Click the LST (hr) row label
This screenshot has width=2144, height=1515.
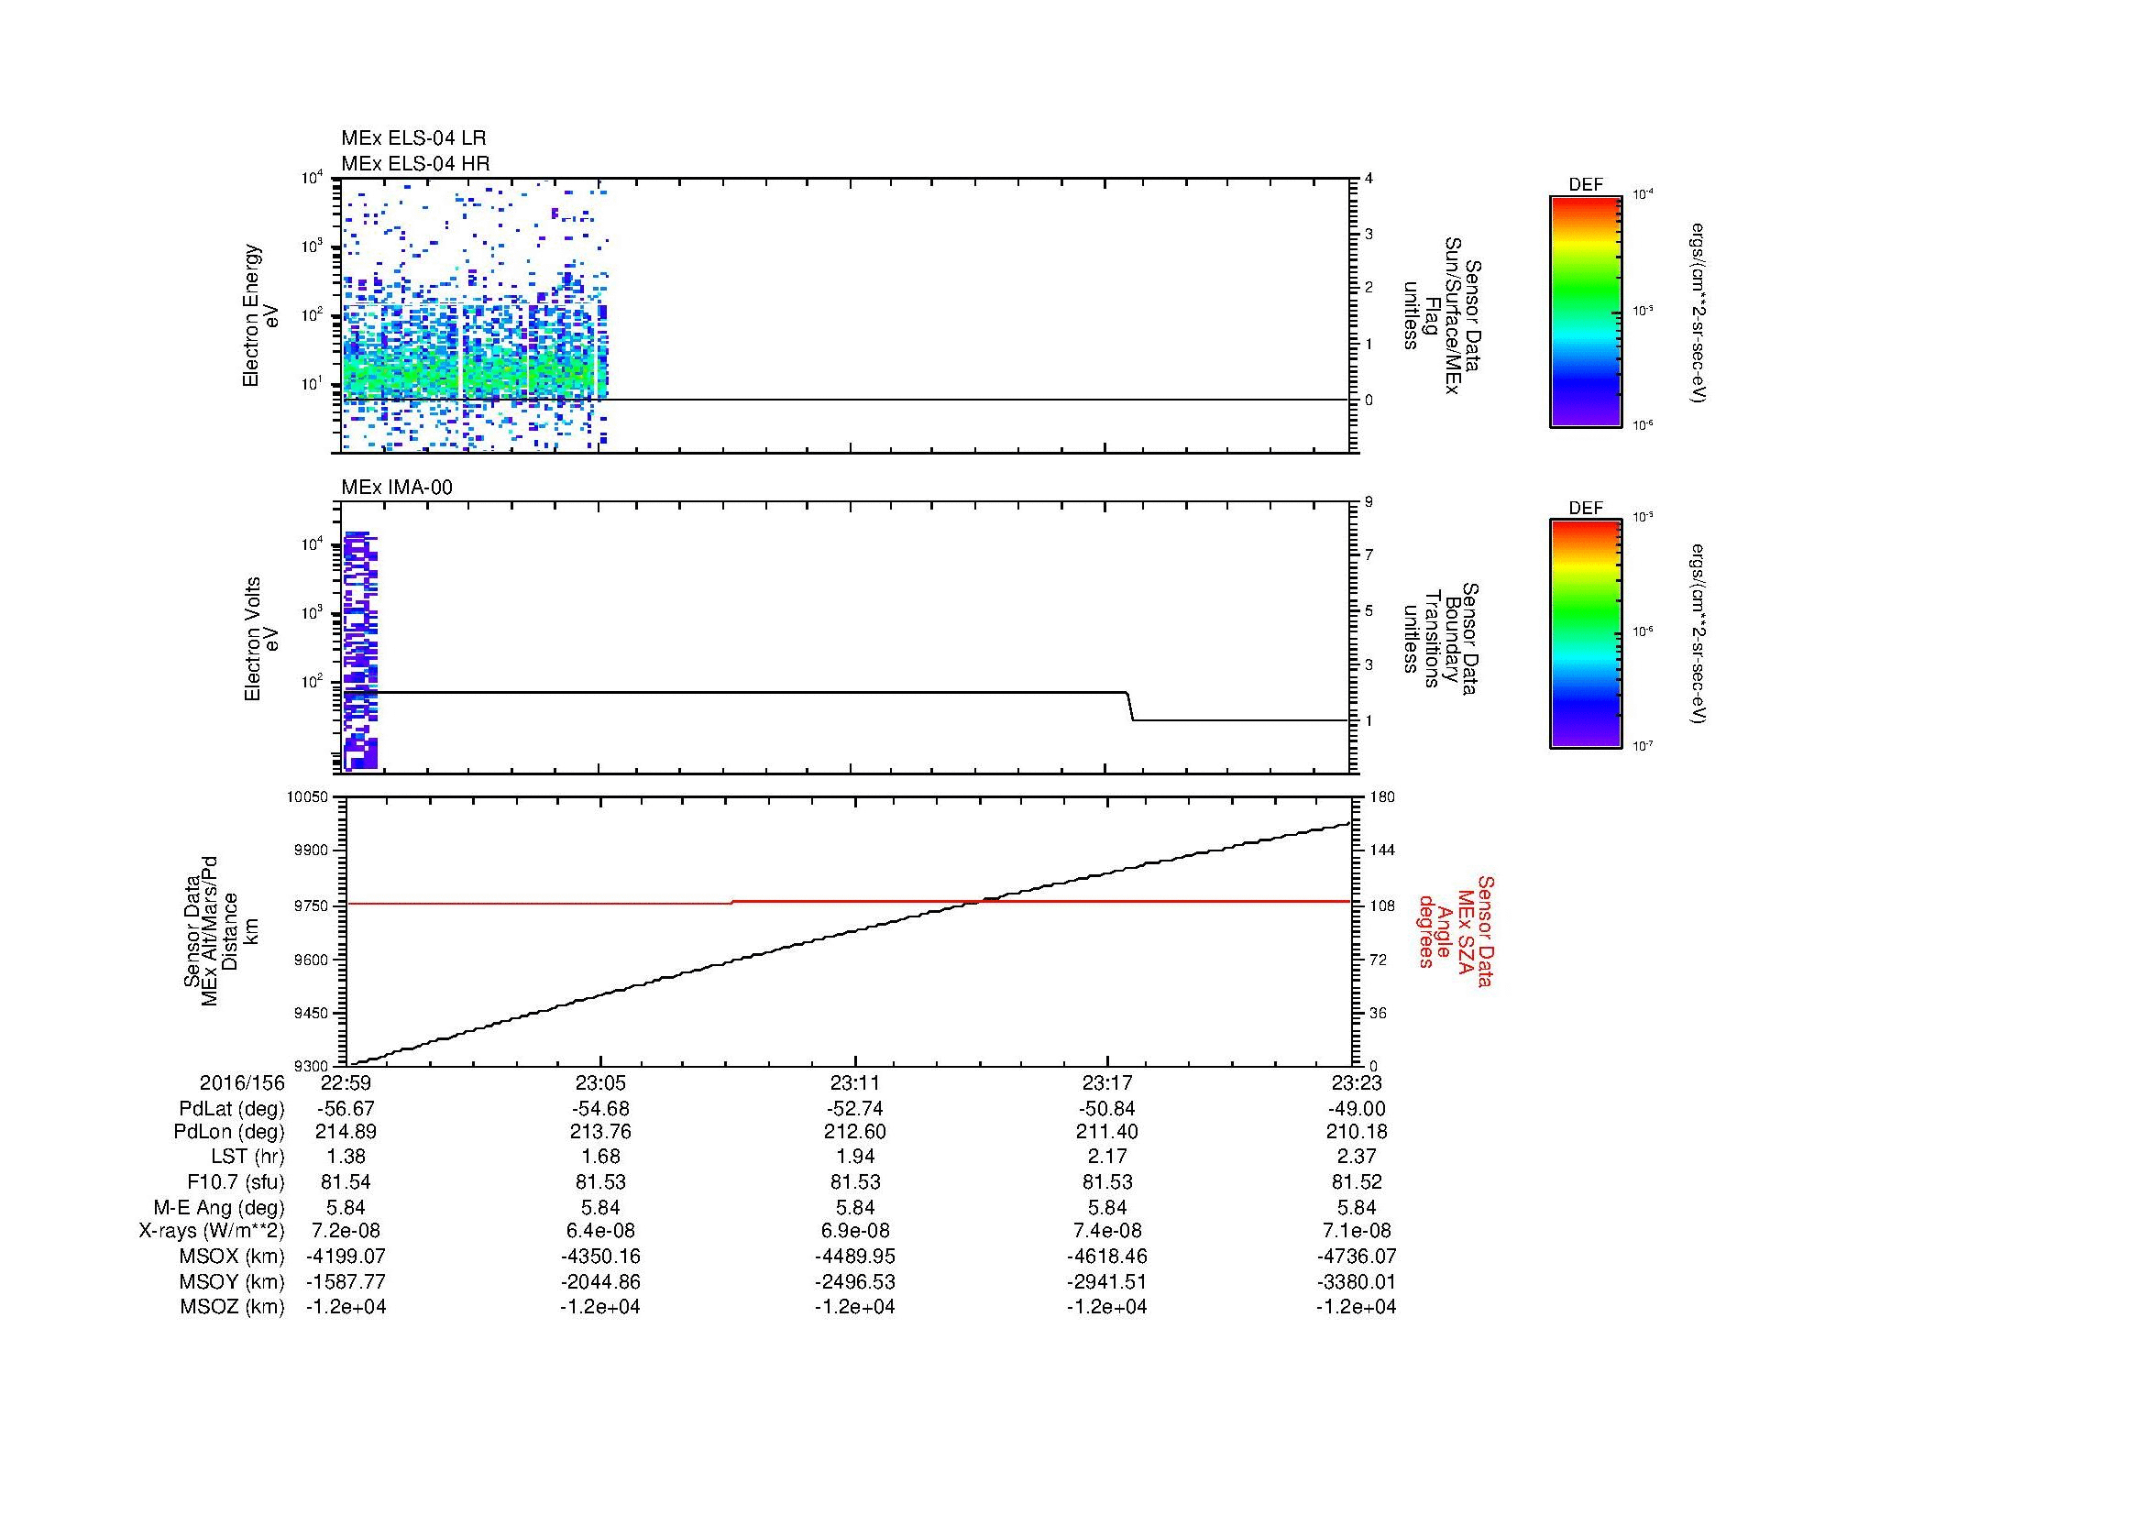point(247,1158)
